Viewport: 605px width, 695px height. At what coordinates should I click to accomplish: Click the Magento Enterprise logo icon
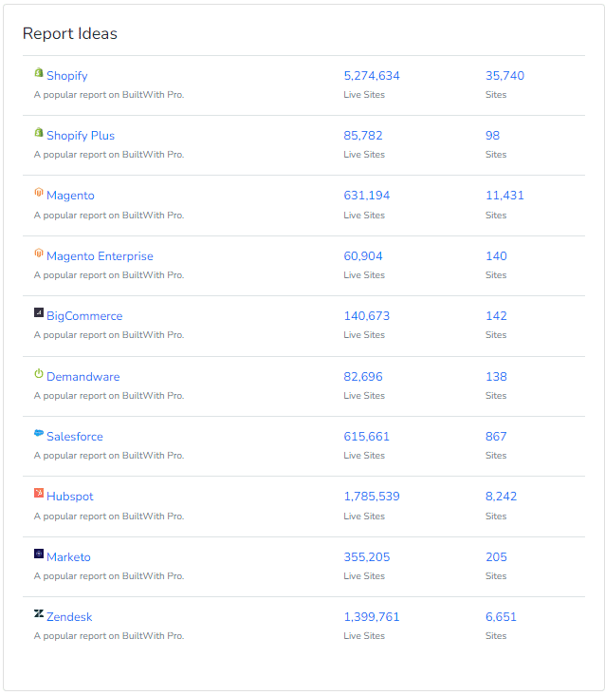(39, 254)
